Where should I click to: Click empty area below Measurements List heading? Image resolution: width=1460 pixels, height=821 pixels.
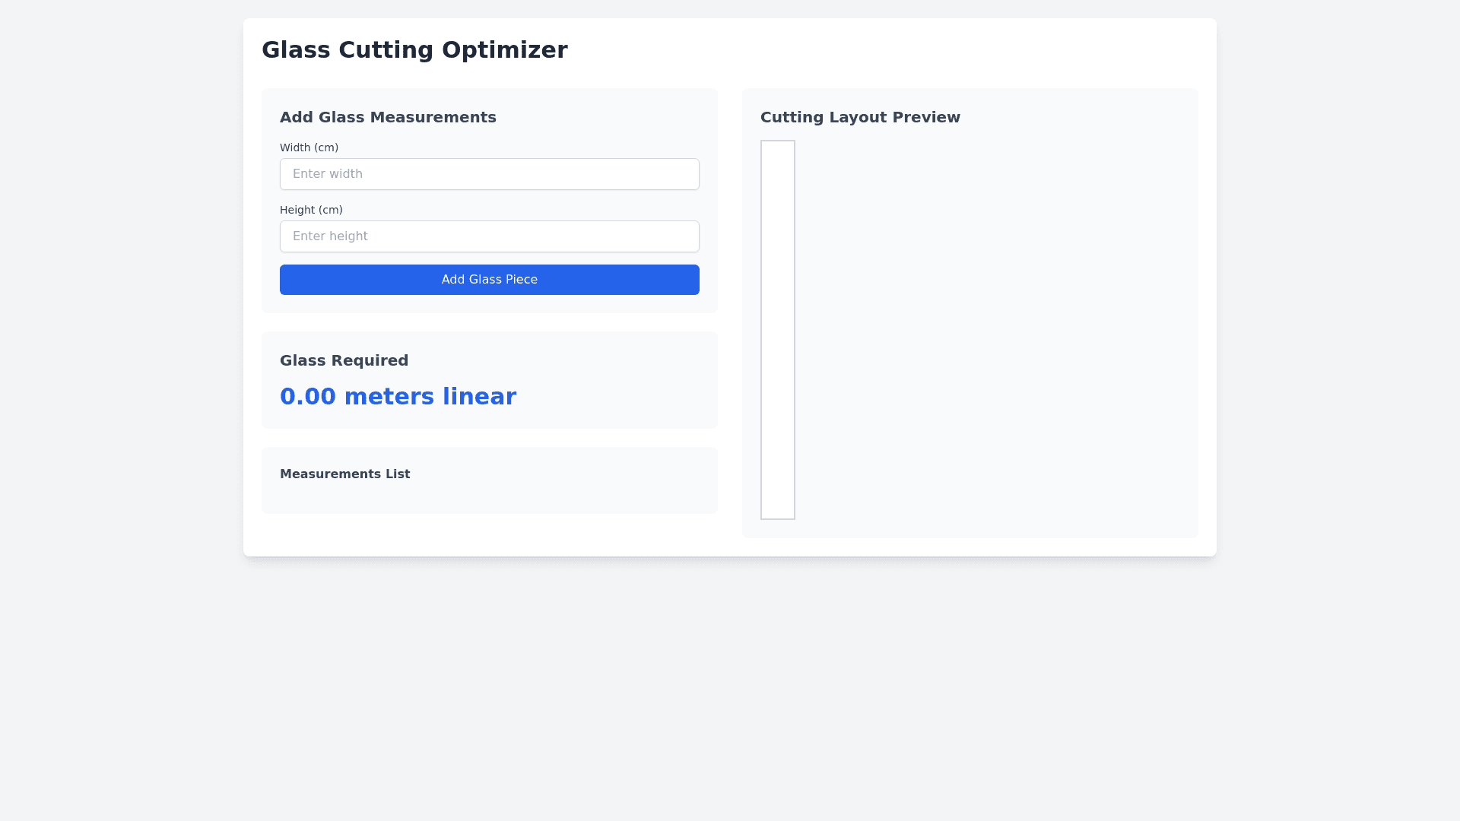(x=489, y=498)
